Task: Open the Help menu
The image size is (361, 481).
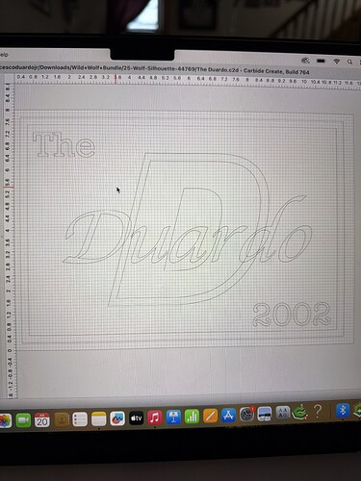Action: coord(4,55)
